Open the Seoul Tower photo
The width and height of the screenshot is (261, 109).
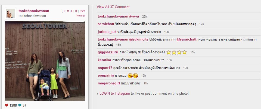(45, 61)
